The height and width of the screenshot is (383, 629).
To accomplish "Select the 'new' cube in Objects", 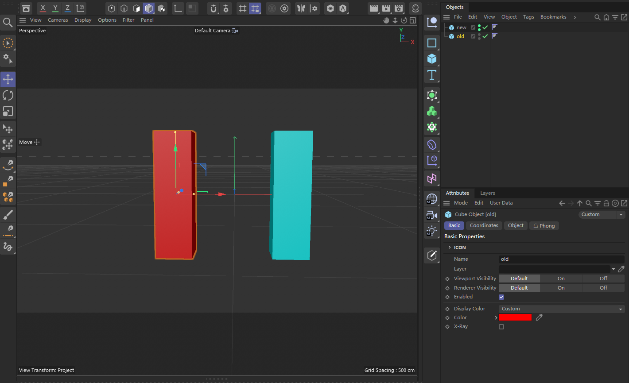I will 462,27.
